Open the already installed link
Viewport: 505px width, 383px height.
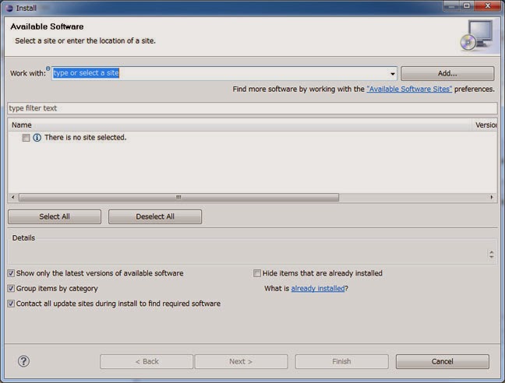click(318, 289)
